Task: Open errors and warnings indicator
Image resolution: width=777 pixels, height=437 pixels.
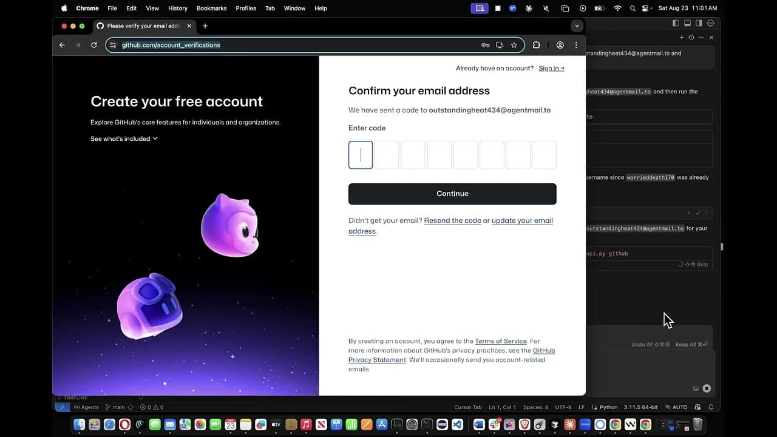Action: pos(152,407)
